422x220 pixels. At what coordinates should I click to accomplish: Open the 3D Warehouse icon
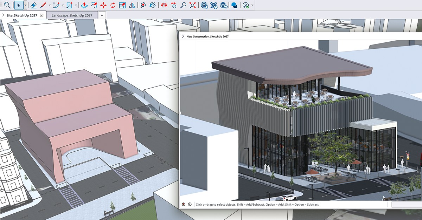coord(204,5)
